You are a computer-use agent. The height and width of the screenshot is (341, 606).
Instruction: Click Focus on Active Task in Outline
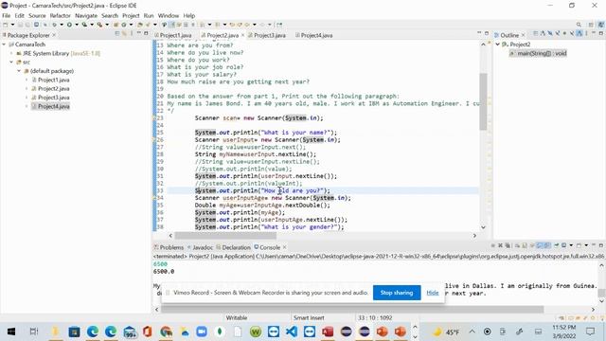point(536,34)
